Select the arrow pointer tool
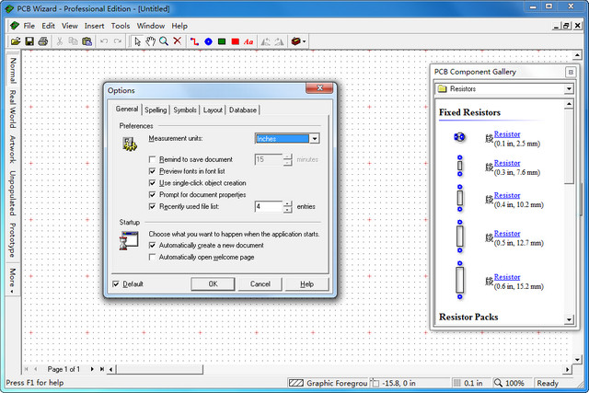 137,41
